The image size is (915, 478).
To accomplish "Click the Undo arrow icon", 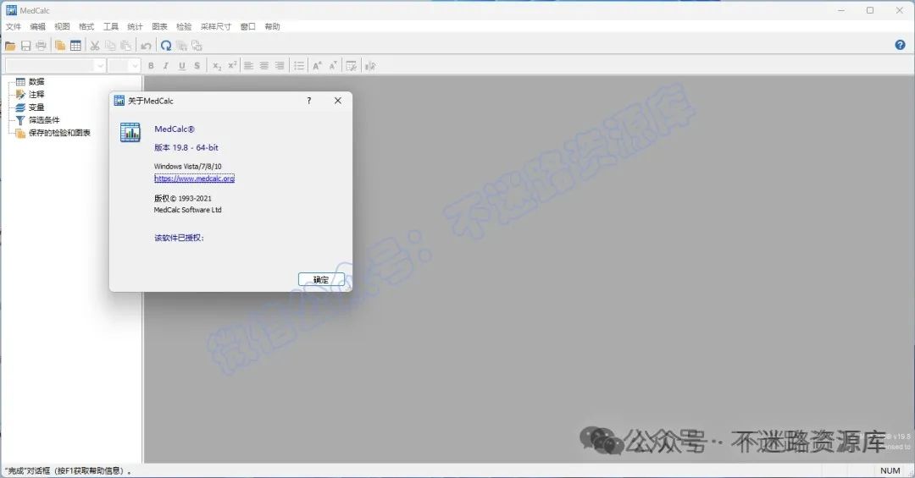I will (x=146, y=46).
